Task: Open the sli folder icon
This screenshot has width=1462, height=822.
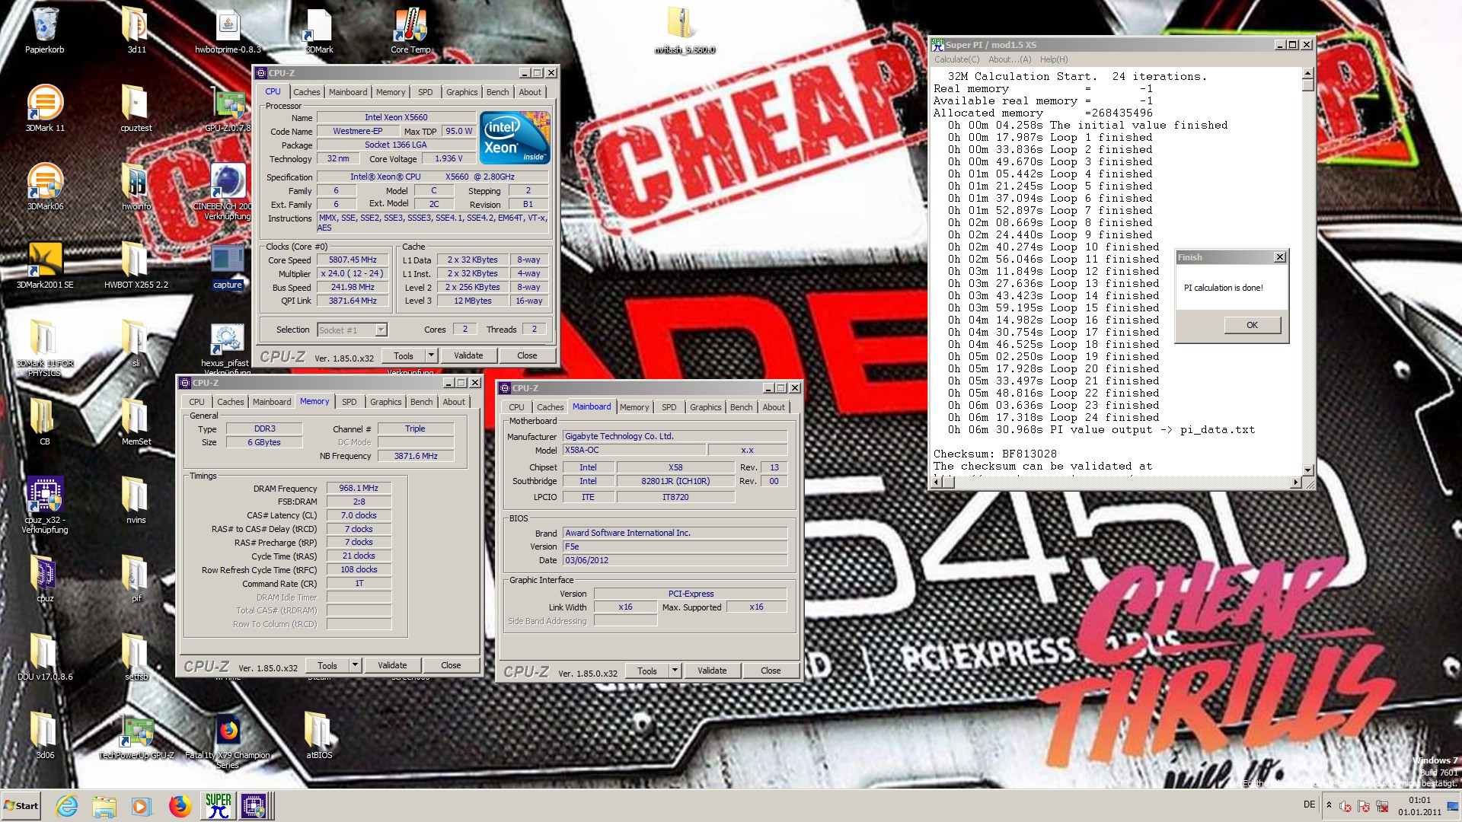Action: point(136,344)
